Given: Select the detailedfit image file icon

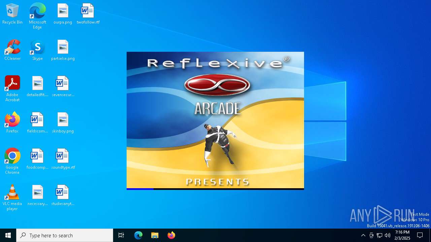Looking at the screenshot, I should click(37, 87).
